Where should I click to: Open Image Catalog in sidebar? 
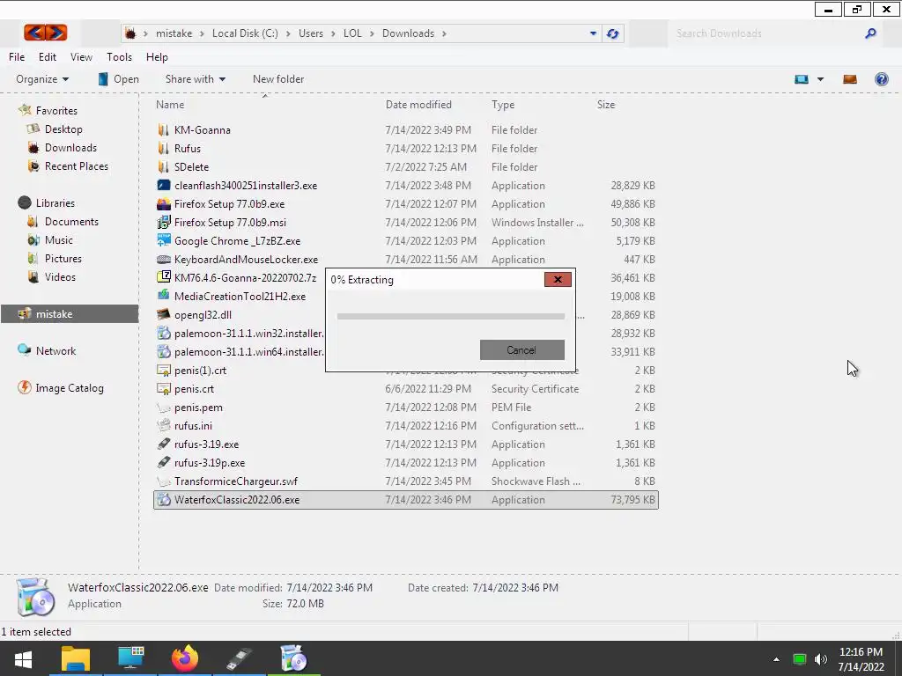[70, 388]
